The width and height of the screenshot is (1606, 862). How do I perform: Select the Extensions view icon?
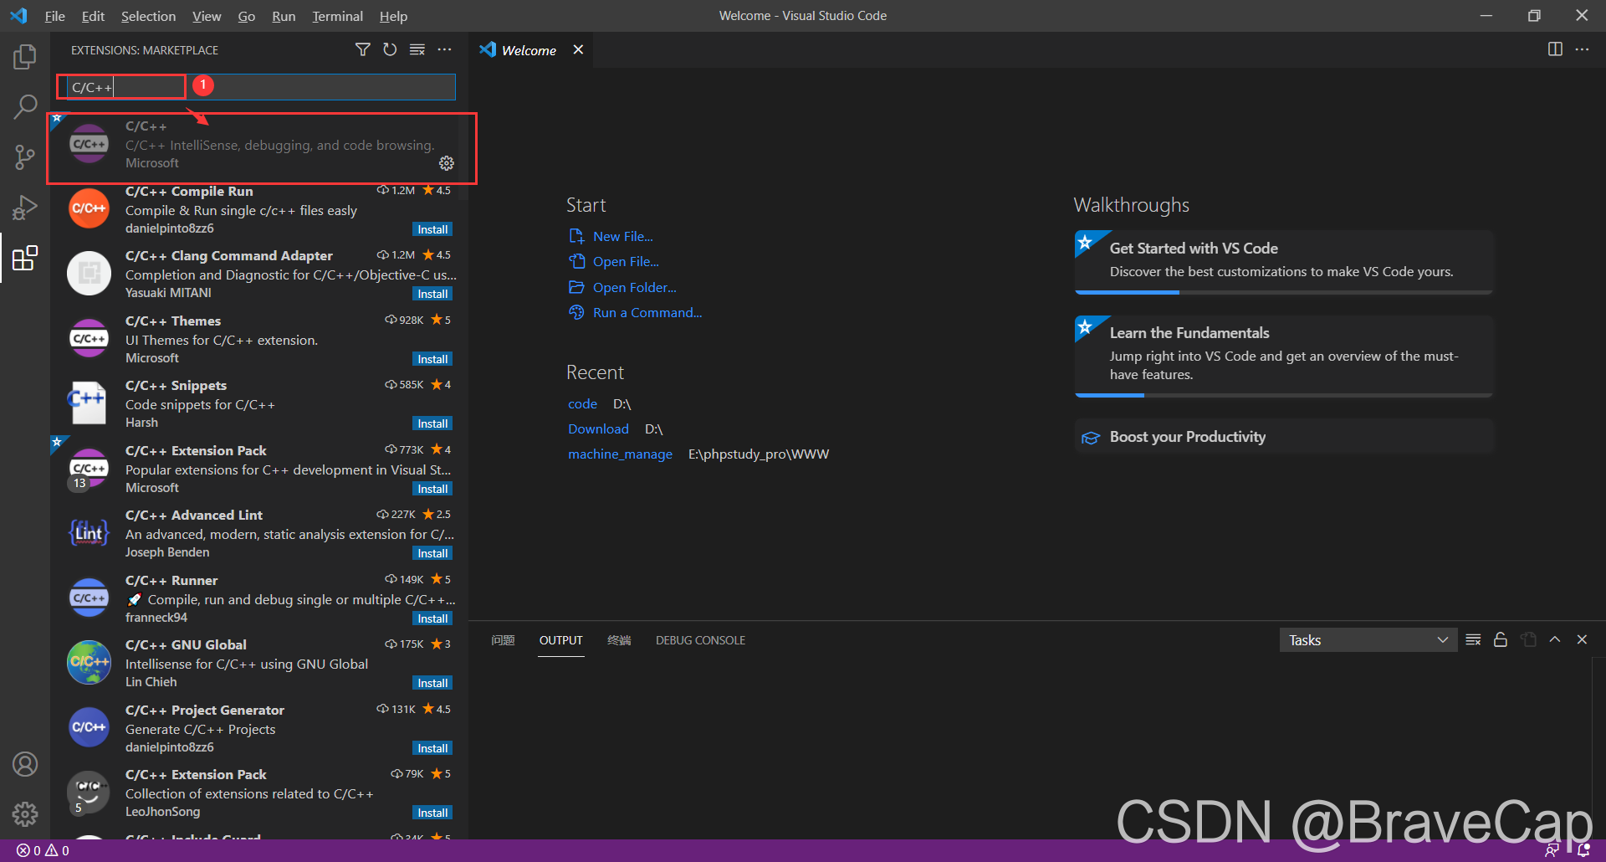coord(25,258)
